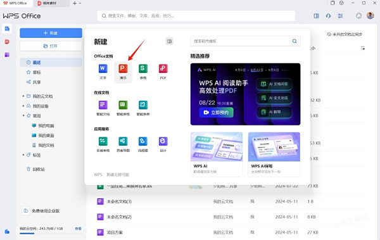
Task: Select the blue document icon in left rail
Action: [x=7, y=28]
